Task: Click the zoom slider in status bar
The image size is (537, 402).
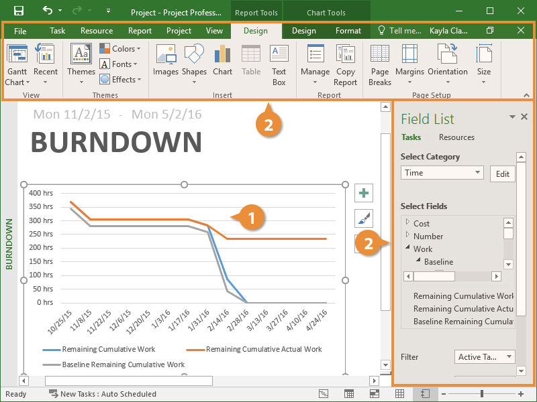Action: (482, 394)
